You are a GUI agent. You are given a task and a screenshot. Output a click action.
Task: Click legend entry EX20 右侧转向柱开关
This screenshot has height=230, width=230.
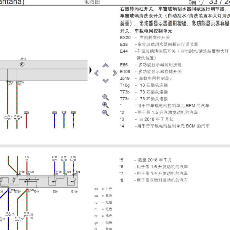(x=145, y=38)
